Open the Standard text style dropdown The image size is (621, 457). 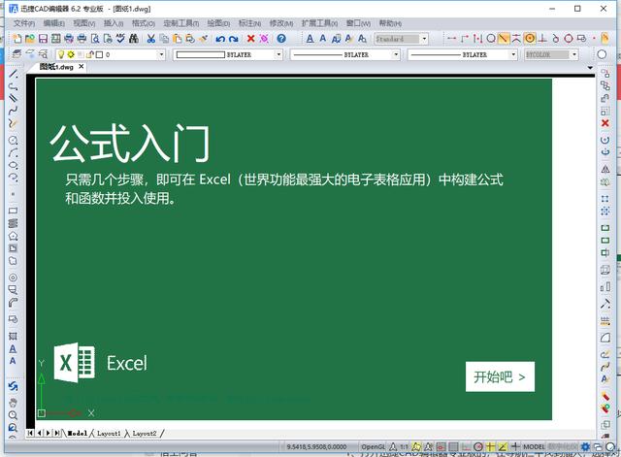[427, 39]
